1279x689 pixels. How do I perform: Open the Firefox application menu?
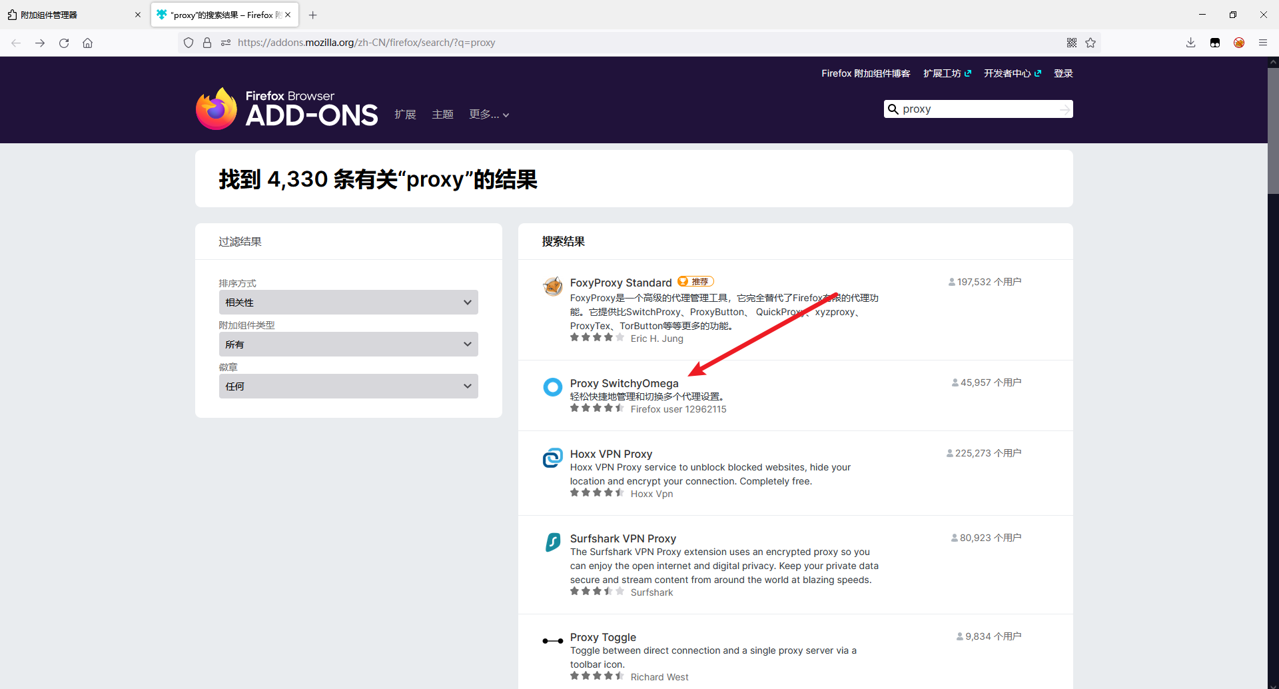[x=1263, y=43]
